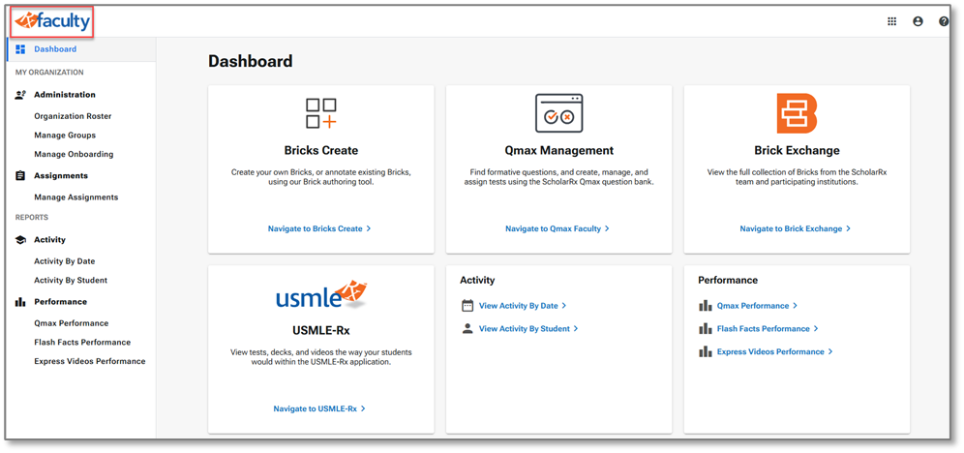Image resolution: width=964 pixels, height=453 pixels.
Task: Click the Rx Faculty logo
Action: pos(52,21)
